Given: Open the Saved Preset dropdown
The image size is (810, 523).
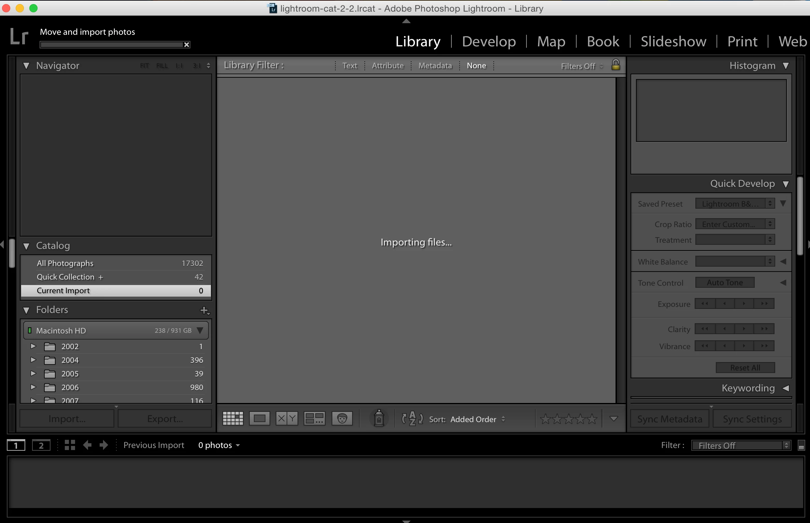Looking at the screenshot, I should tap(735, 204).
